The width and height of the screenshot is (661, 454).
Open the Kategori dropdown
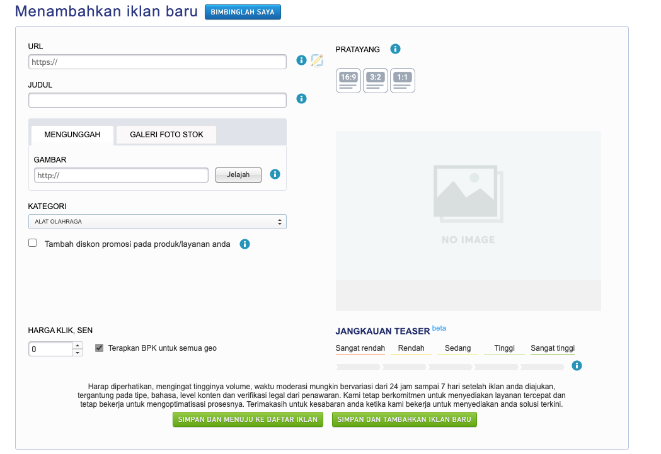(x=158, y=222)
